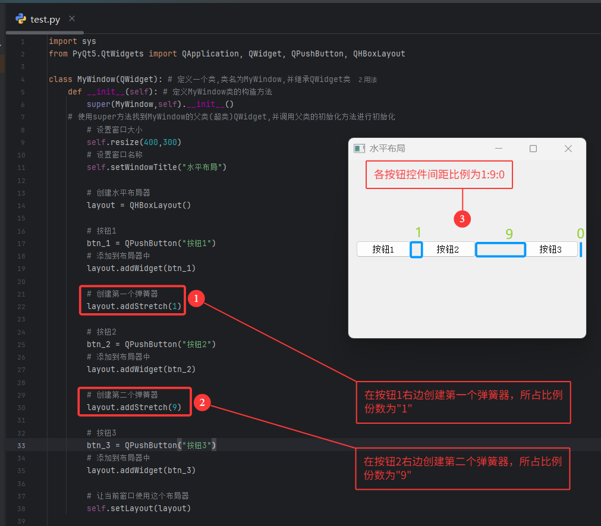Click the 'from PyQt5.QtWidgets import' line
Screen dimensions: 601x526
pos(227,53)
